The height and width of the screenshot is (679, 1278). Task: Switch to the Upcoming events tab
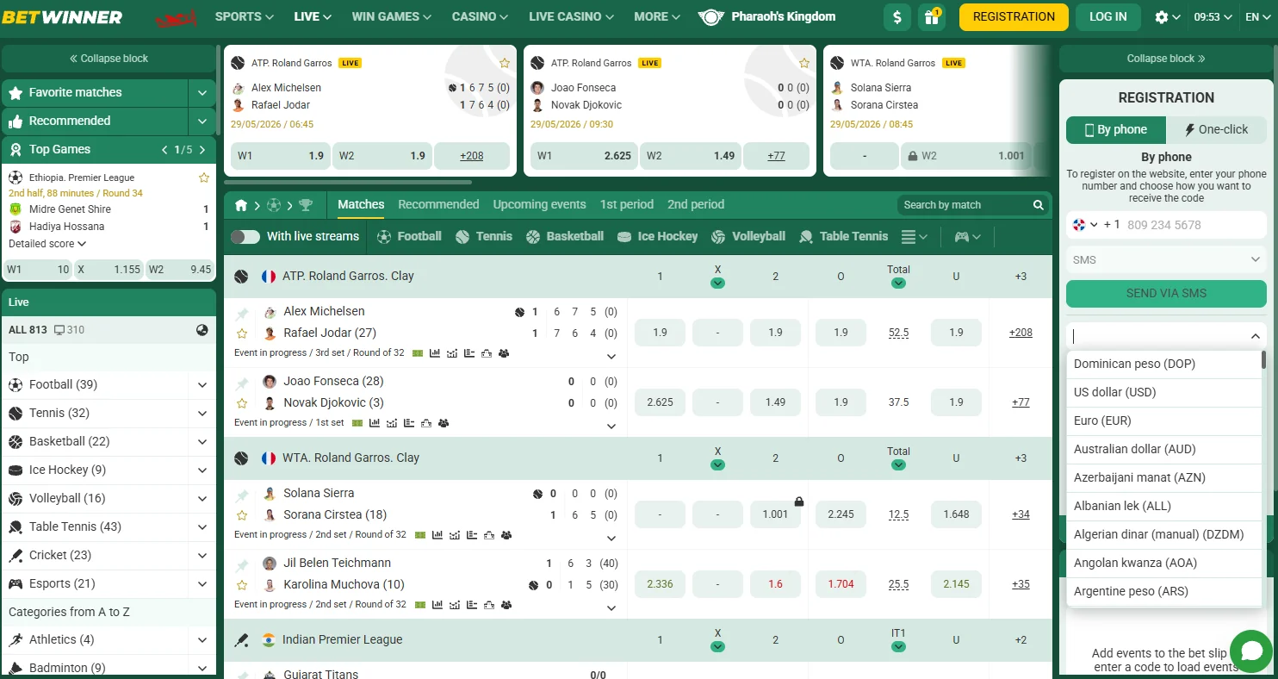[539, 204]
